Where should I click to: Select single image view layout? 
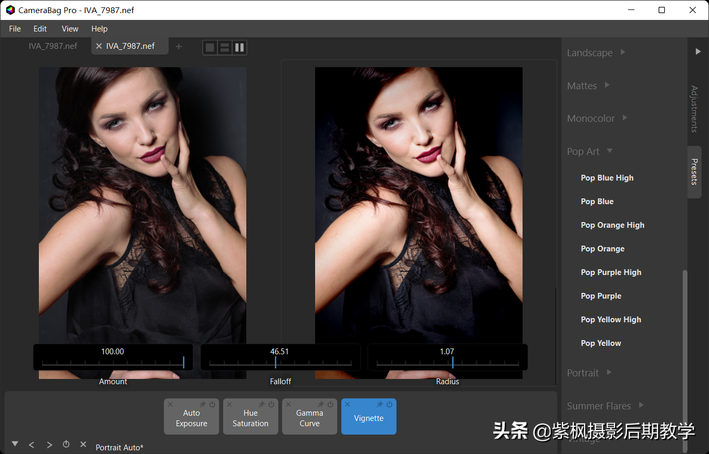pyautogui.click(x=210, y=48)
